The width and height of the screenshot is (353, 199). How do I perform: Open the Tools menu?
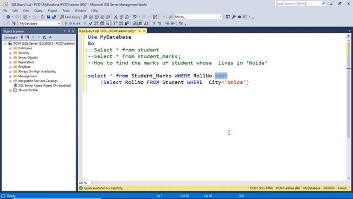(66, 11)
